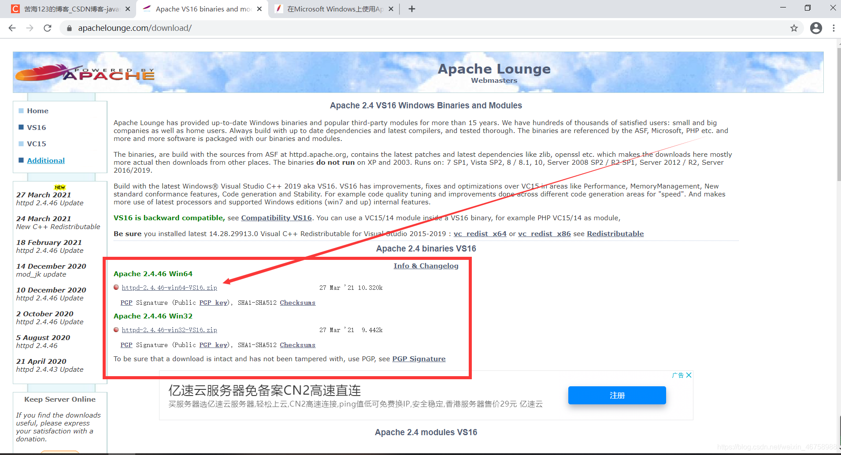
Task: Click the 广告 ad info label
Action: pyautogui.click(x=678, y=375)
